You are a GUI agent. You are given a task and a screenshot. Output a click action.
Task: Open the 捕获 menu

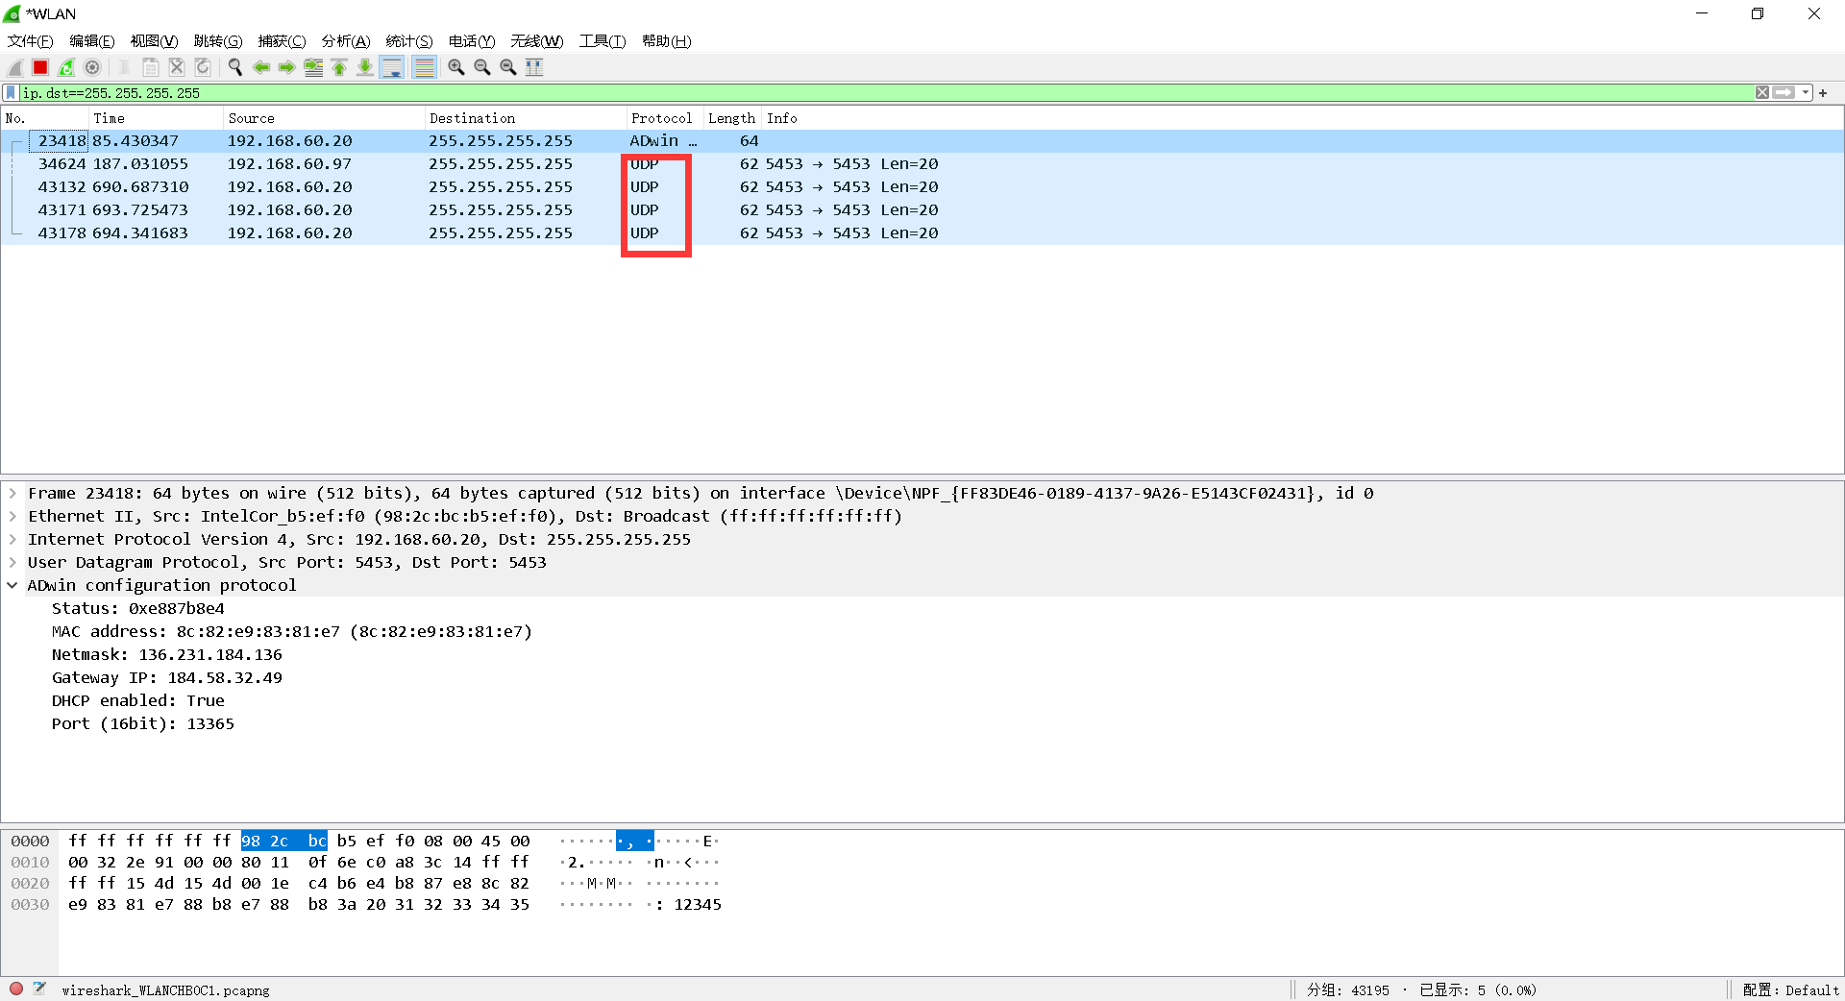[282, 41]
